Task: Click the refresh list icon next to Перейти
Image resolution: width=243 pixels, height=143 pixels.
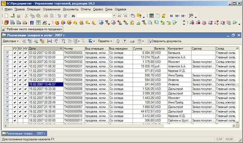Action: pyautogui.click(x=118, y=41)
